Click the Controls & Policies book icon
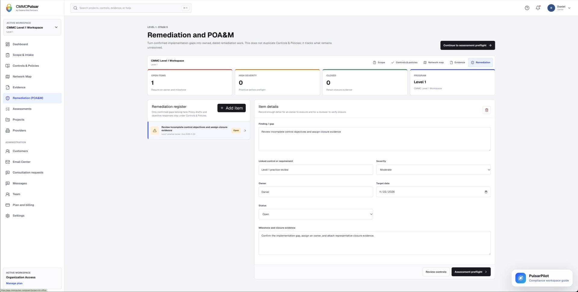Image resolution: width=578 pixels, height=292 pixels. pyautogui.click(x=8, y=66)
